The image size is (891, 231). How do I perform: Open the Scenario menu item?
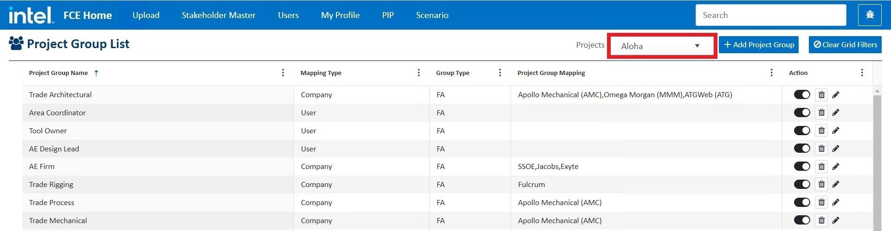point(432,15)
